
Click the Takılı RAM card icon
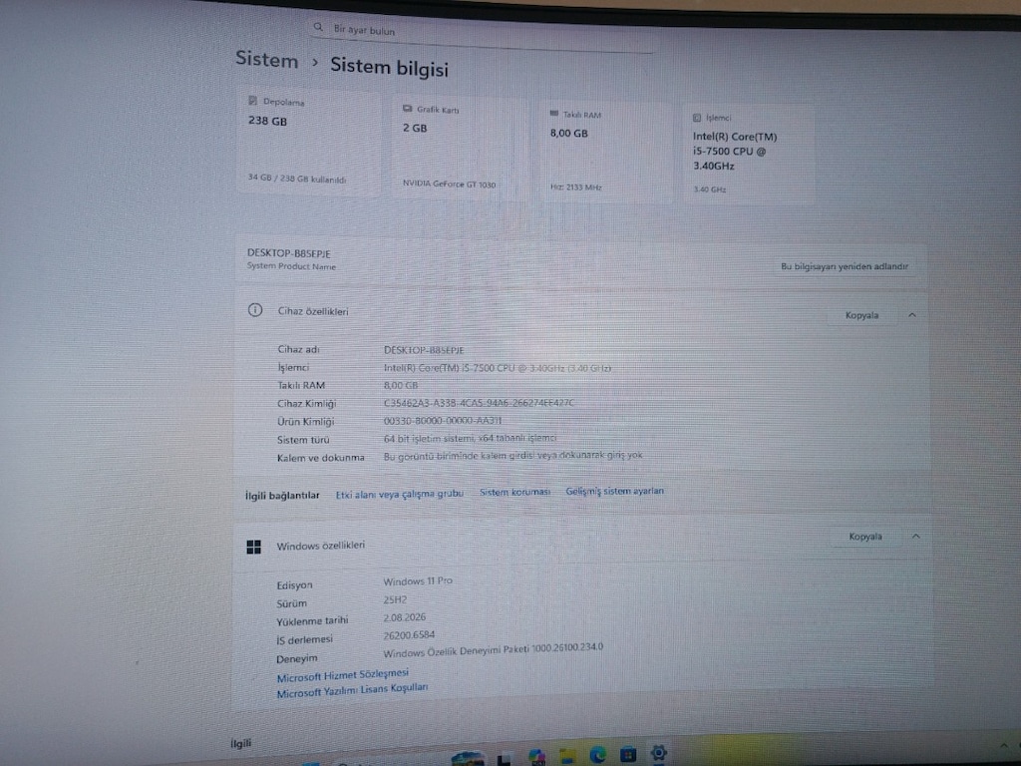coord(554,114)
